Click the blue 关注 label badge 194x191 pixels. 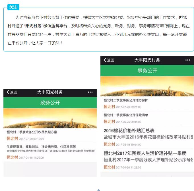click(x=13, y=7)
